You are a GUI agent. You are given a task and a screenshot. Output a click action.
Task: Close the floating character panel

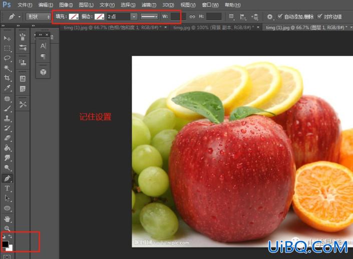47,35
